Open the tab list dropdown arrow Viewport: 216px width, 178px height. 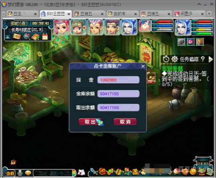pos(4,14)
